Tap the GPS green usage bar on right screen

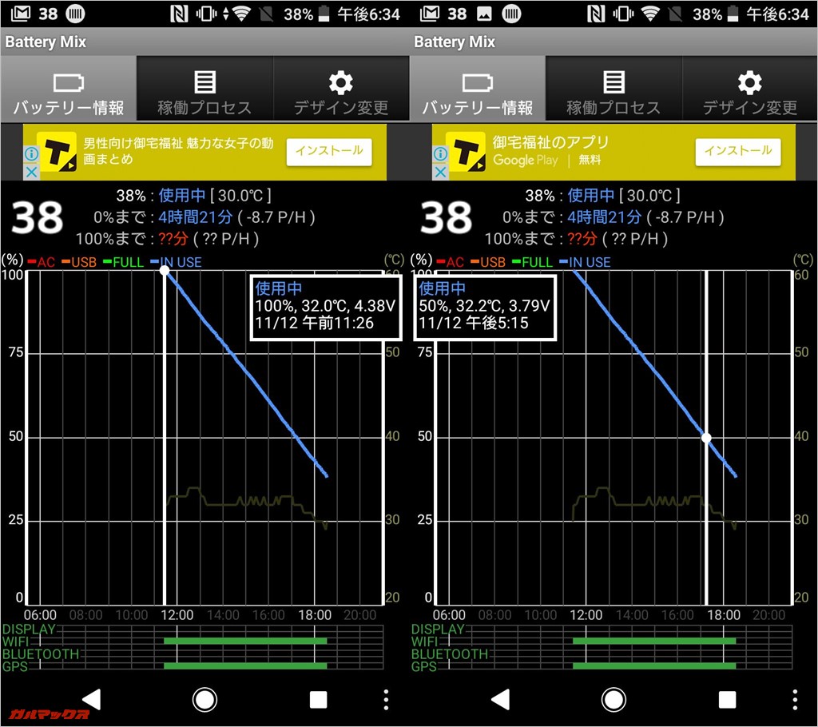(x=654, y=665)
